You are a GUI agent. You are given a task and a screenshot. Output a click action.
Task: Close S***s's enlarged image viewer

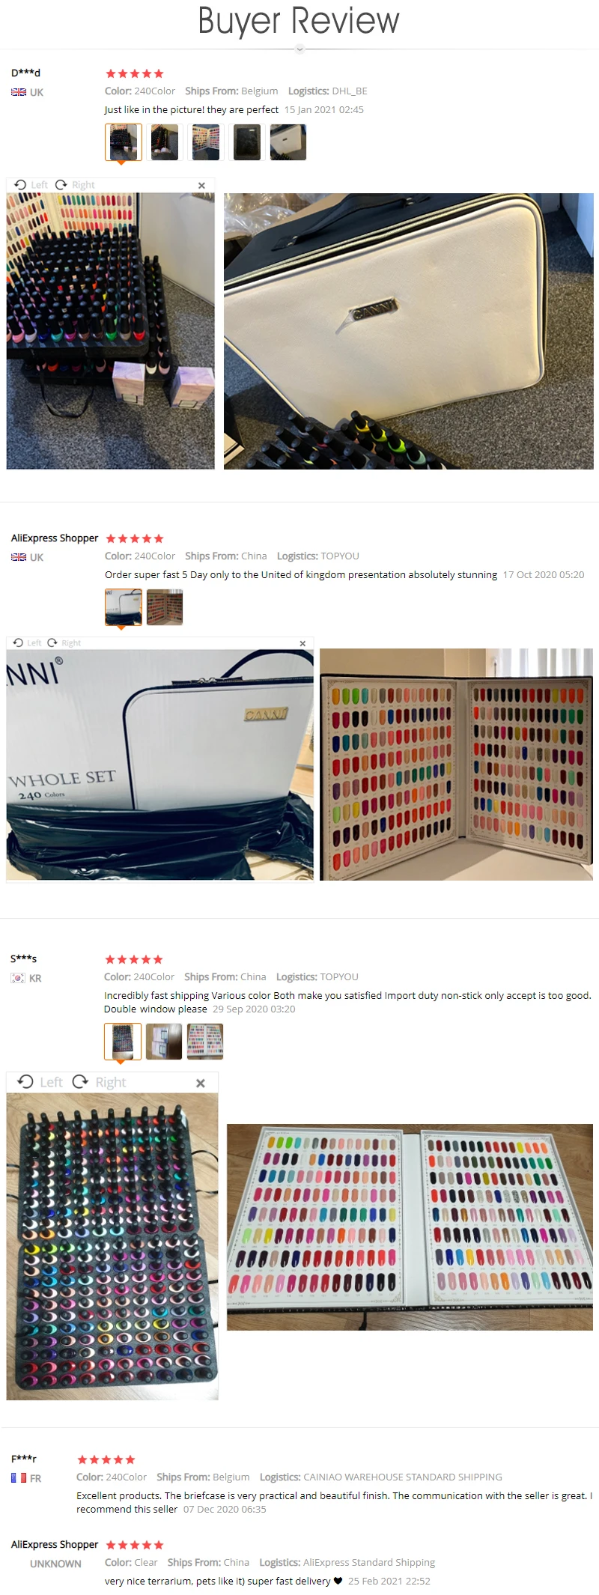200,1083
